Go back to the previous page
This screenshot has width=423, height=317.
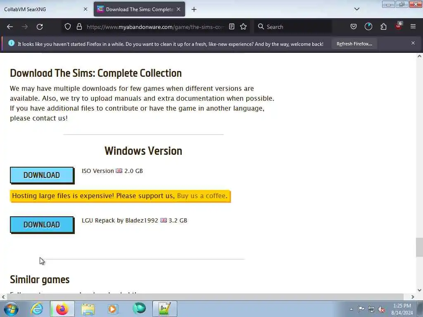[x=10, y=27]
